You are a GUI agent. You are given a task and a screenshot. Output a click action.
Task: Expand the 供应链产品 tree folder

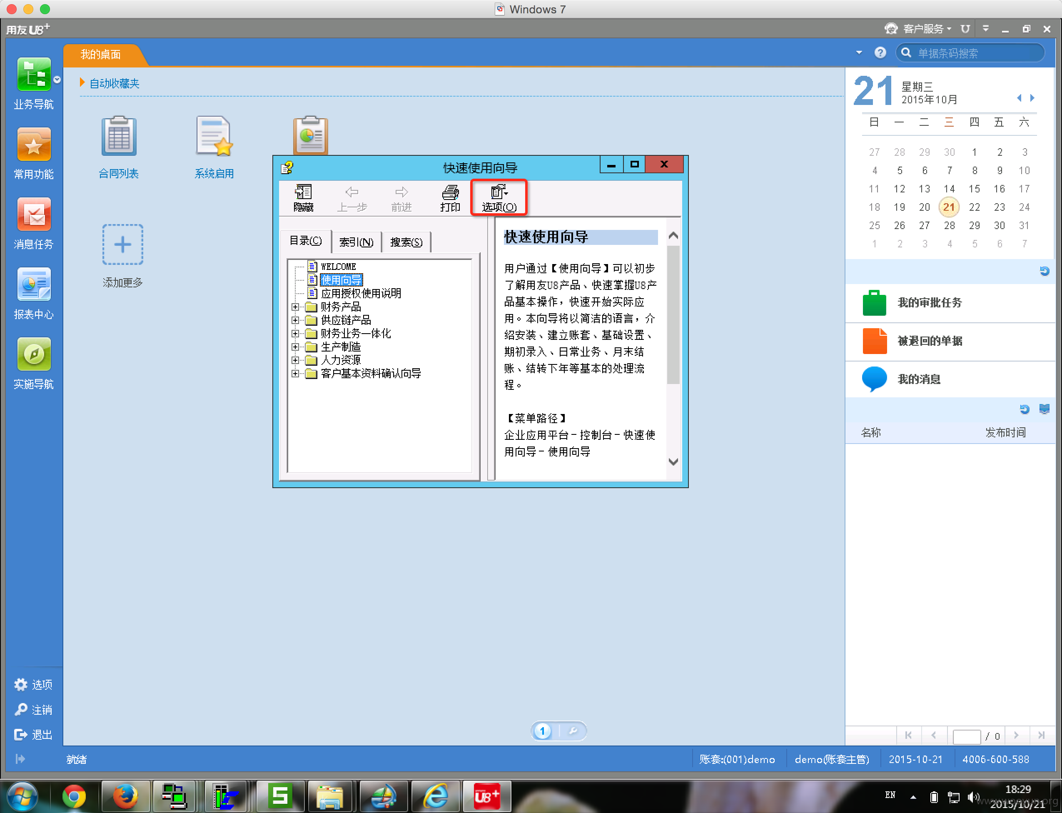(x=295, y=320)
